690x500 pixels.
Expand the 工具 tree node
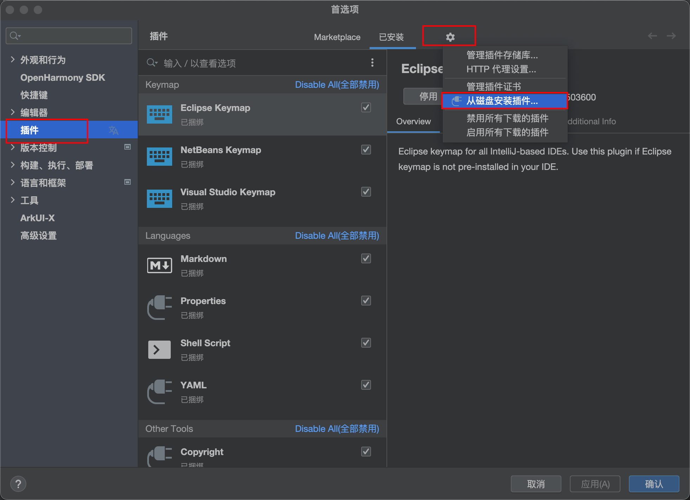pyautogui.click(x=13, y=200)
